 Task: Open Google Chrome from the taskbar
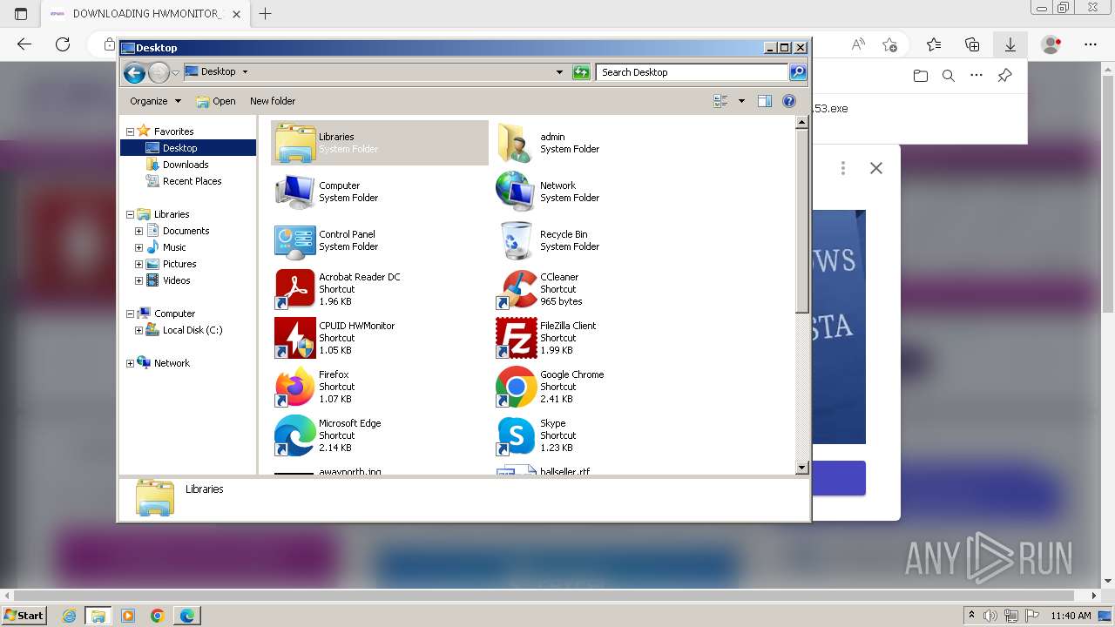click(158, 616)
